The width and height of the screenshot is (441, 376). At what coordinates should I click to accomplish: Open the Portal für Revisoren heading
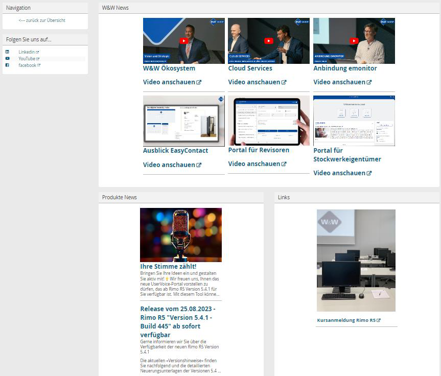click(259, 150)
